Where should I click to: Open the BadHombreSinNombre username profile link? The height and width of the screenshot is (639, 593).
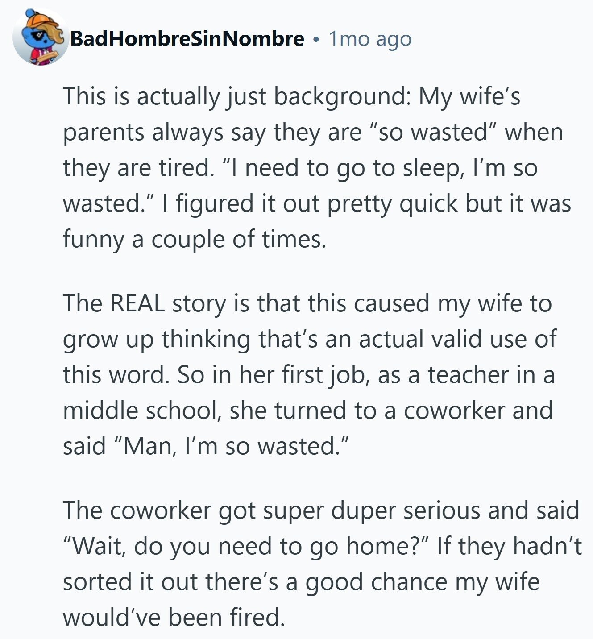coord(187,39)
